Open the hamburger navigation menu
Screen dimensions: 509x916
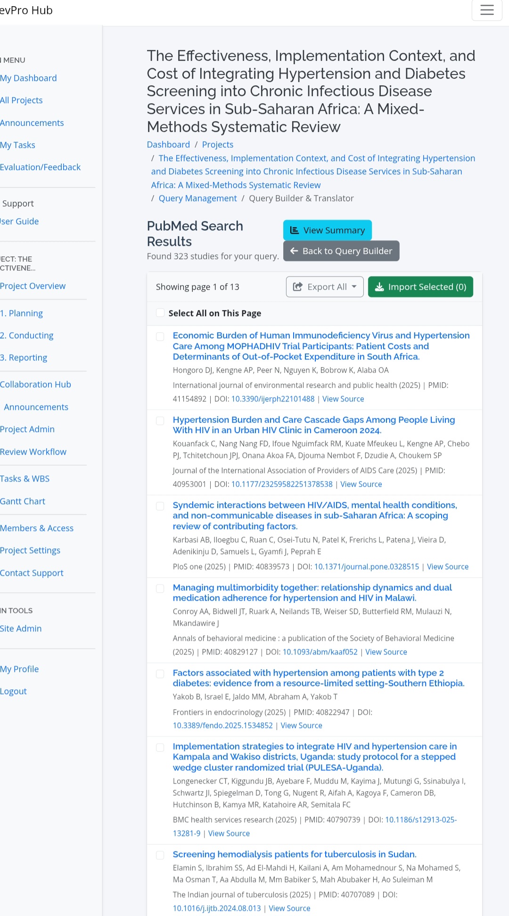(487, 10)
